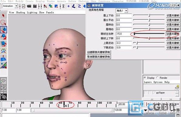The height and width of the screenshot is (117, 181).
Task: Open the Animation menu set dropdown
Action: click(x=16, y=6)
